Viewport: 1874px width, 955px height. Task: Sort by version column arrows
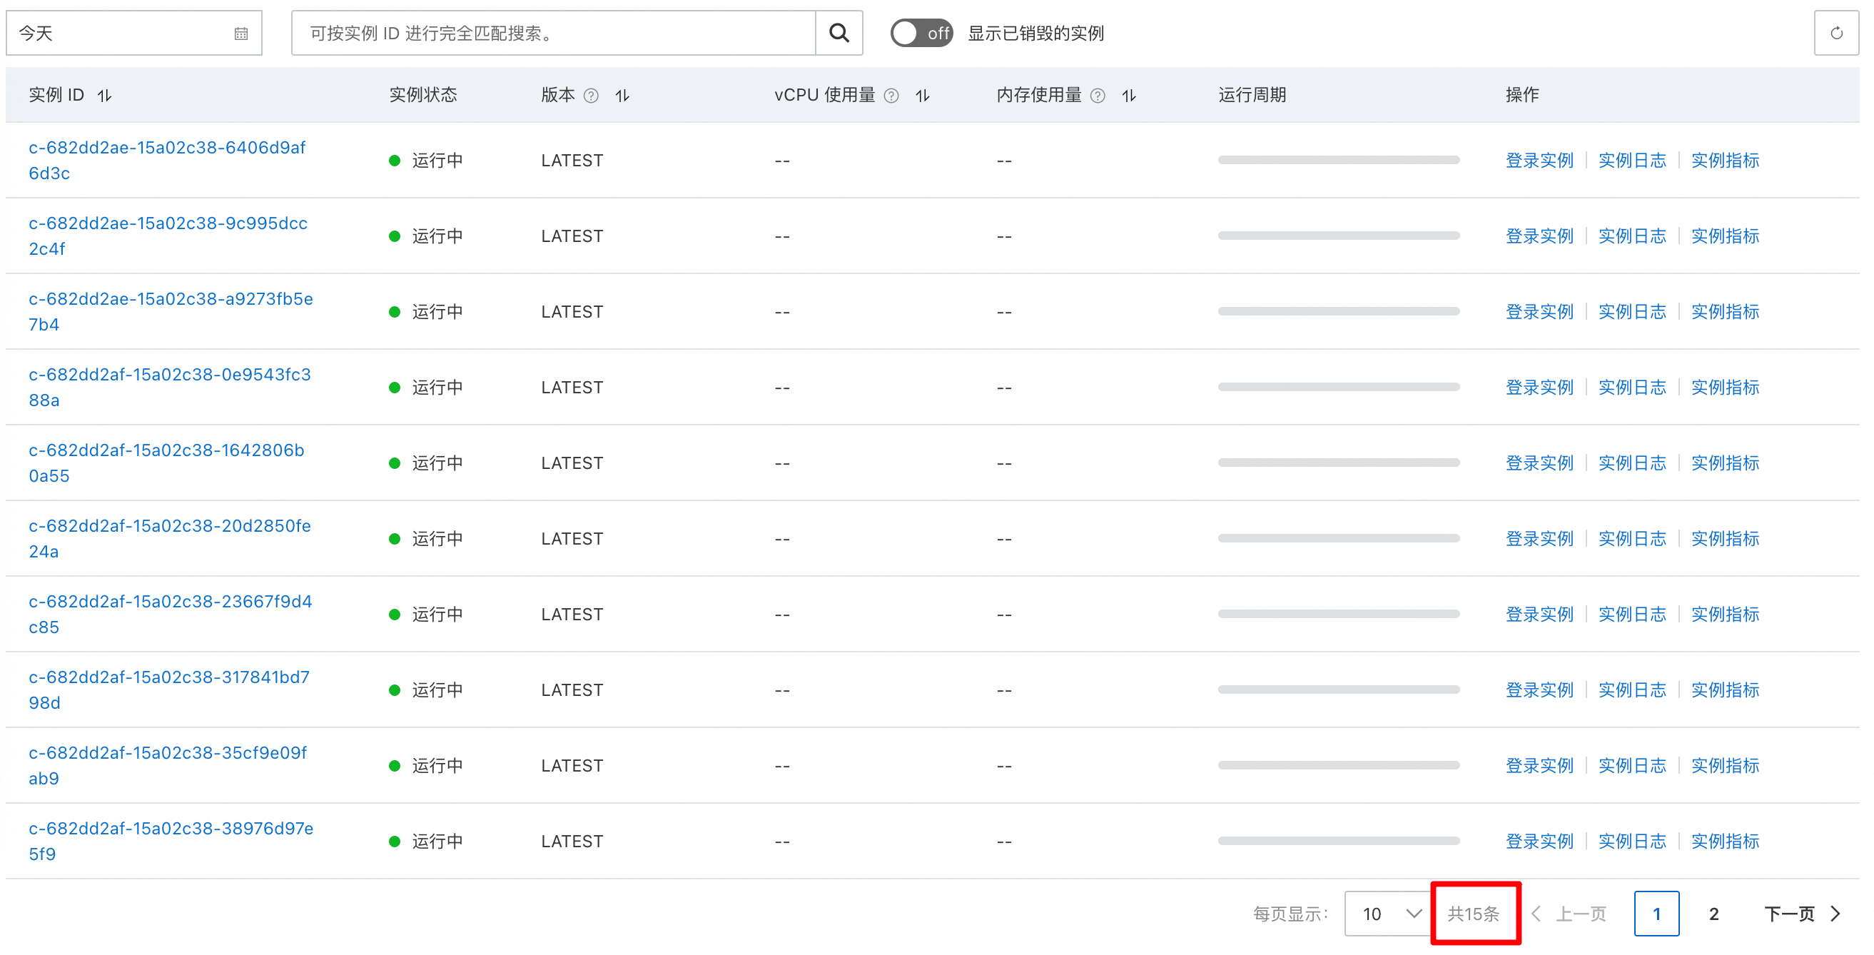tap(622, 95)
